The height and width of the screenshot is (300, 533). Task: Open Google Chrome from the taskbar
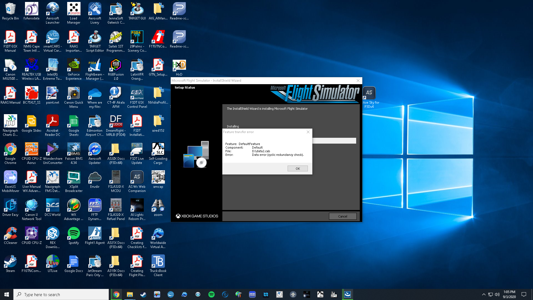point(116,294)
